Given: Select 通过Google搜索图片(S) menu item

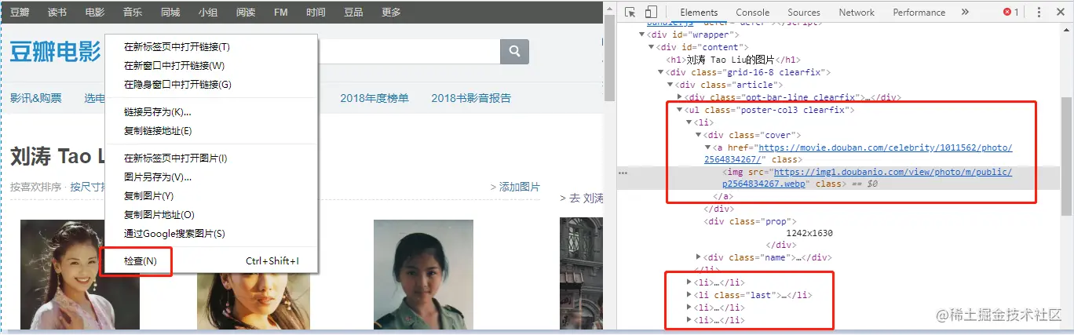Looking at the screenshot, I should coord(211,234).
